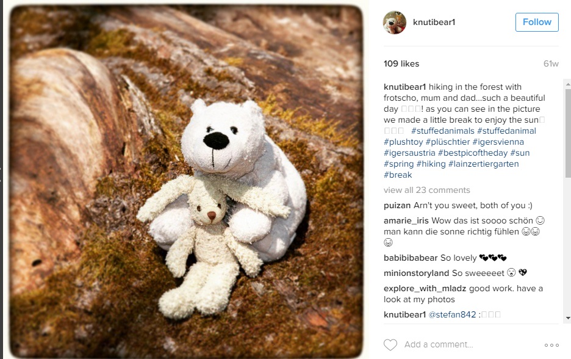Open babibibabear's profile

[411, 258]
